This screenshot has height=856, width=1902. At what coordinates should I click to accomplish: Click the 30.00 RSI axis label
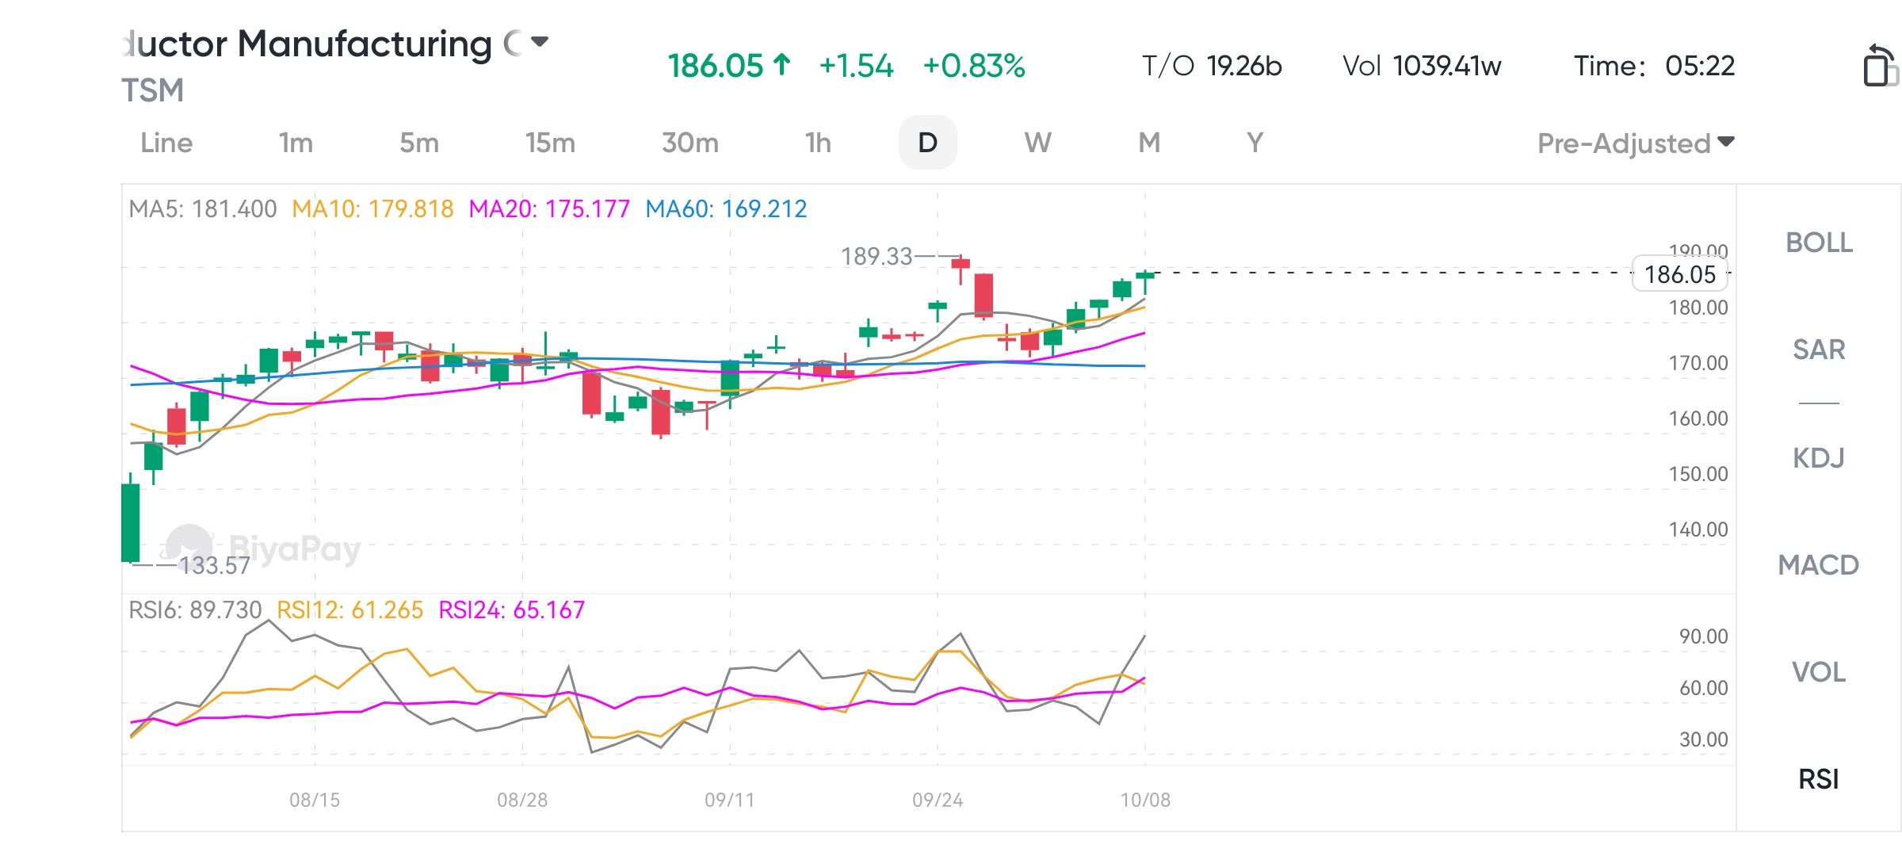1703,739
